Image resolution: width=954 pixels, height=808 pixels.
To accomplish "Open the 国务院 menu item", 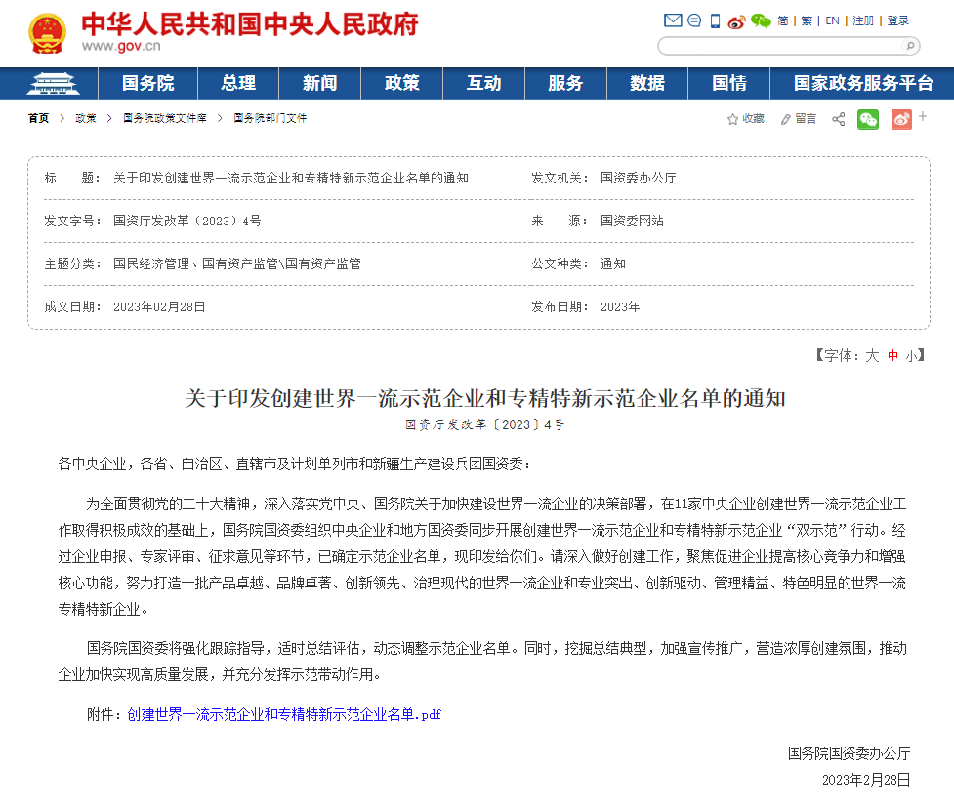I will coord(147,83).
